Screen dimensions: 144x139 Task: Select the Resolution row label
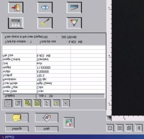(9, 79)
